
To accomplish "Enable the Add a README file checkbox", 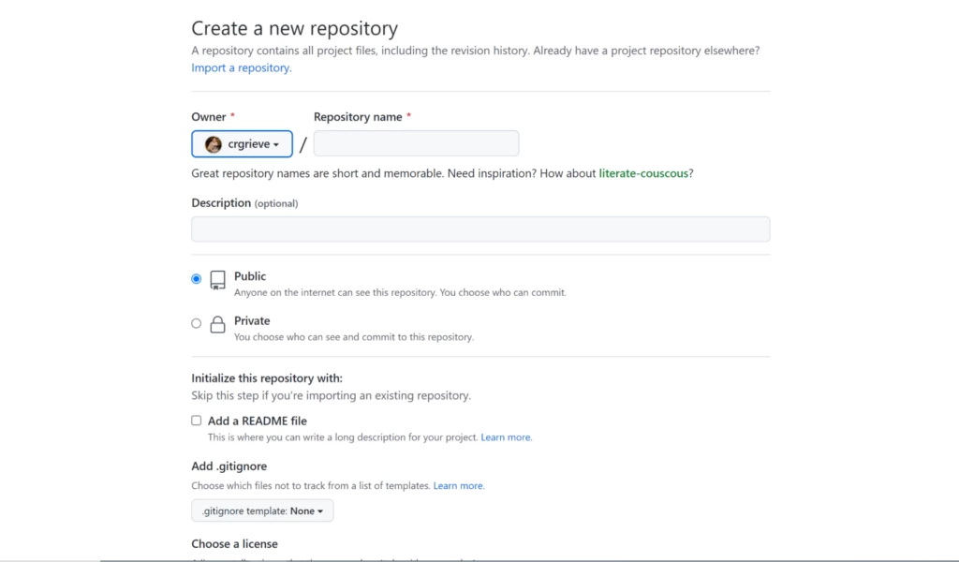I will click(196, 421).
